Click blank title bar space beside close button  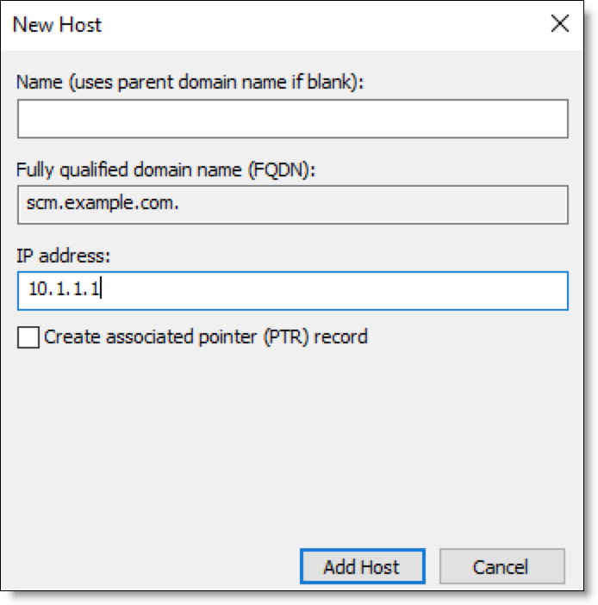click(325, 25)
